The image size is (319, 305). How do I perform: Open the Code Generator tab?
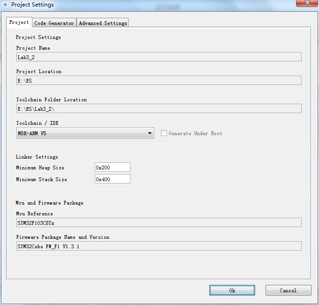coord(54,23)
